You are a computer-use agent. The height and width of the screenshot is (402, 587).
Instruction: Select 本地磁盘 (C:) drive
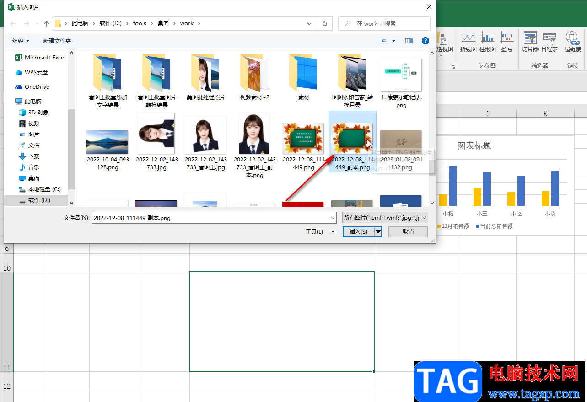pyautogui.click(x=39, y=189)
